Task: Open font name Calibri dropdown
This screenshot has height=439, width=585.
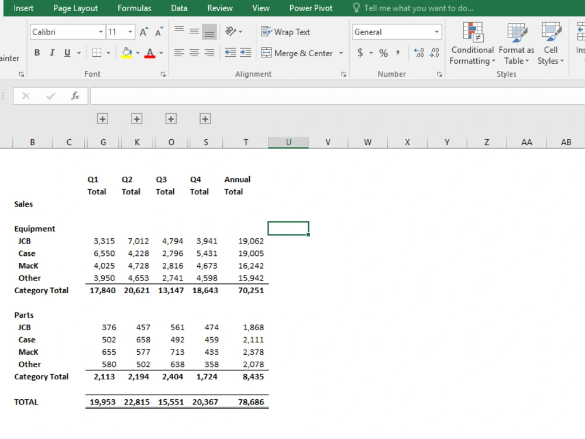Action: (101, 32)
